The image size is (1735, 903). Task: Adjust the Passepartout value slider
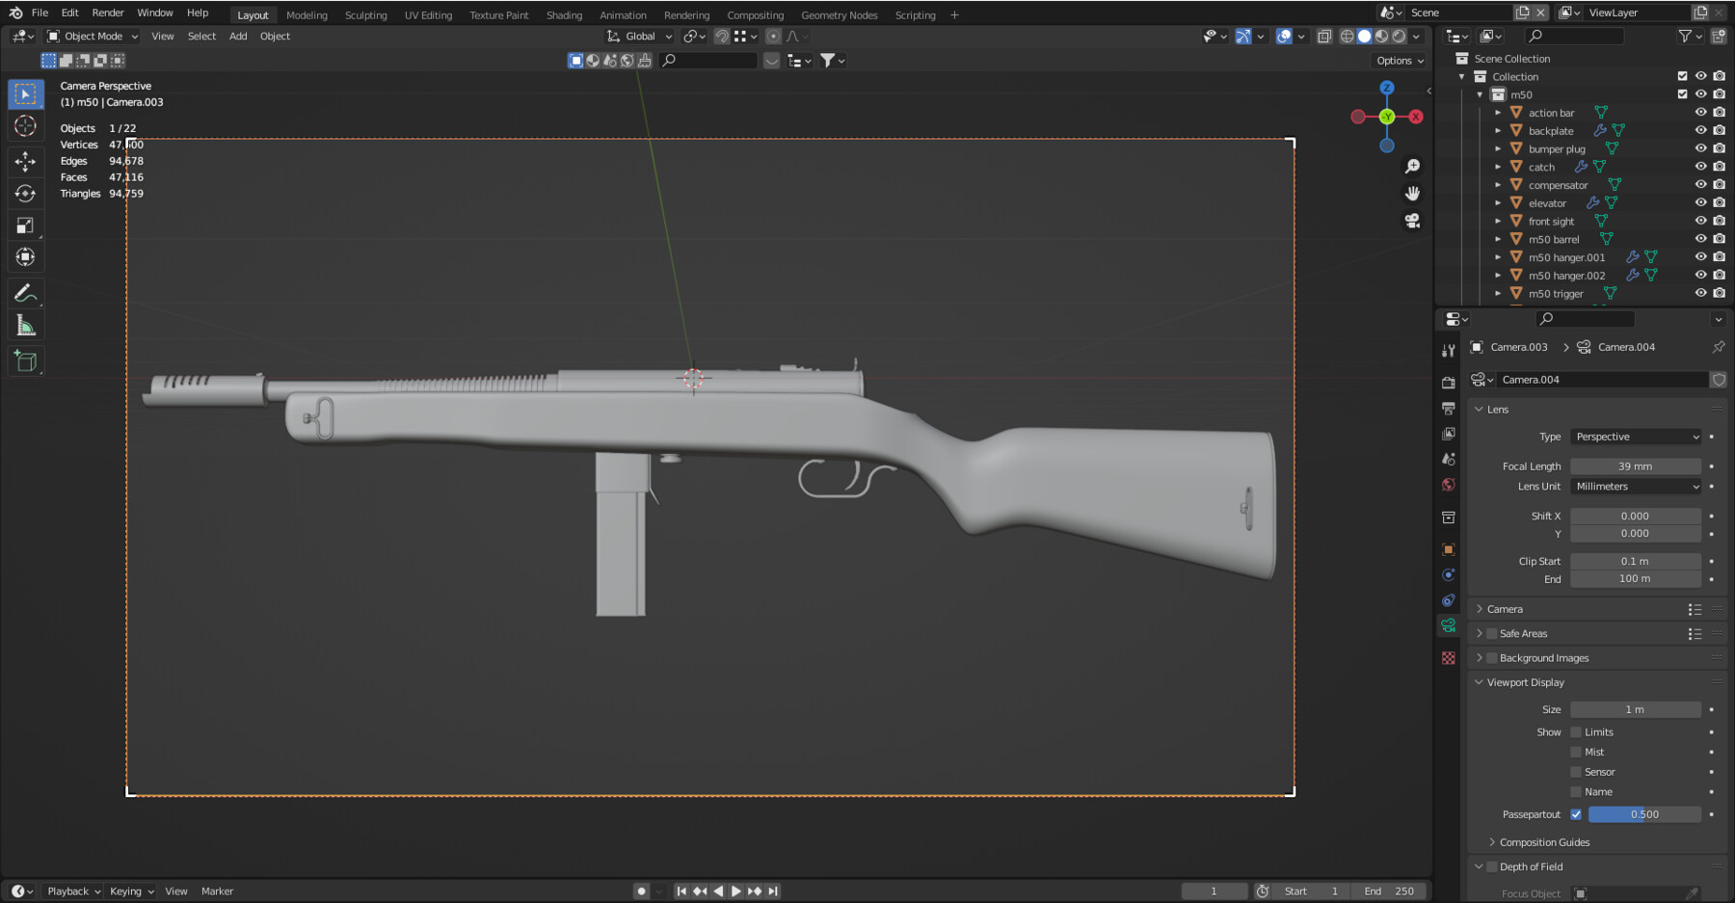(1644, 814)
